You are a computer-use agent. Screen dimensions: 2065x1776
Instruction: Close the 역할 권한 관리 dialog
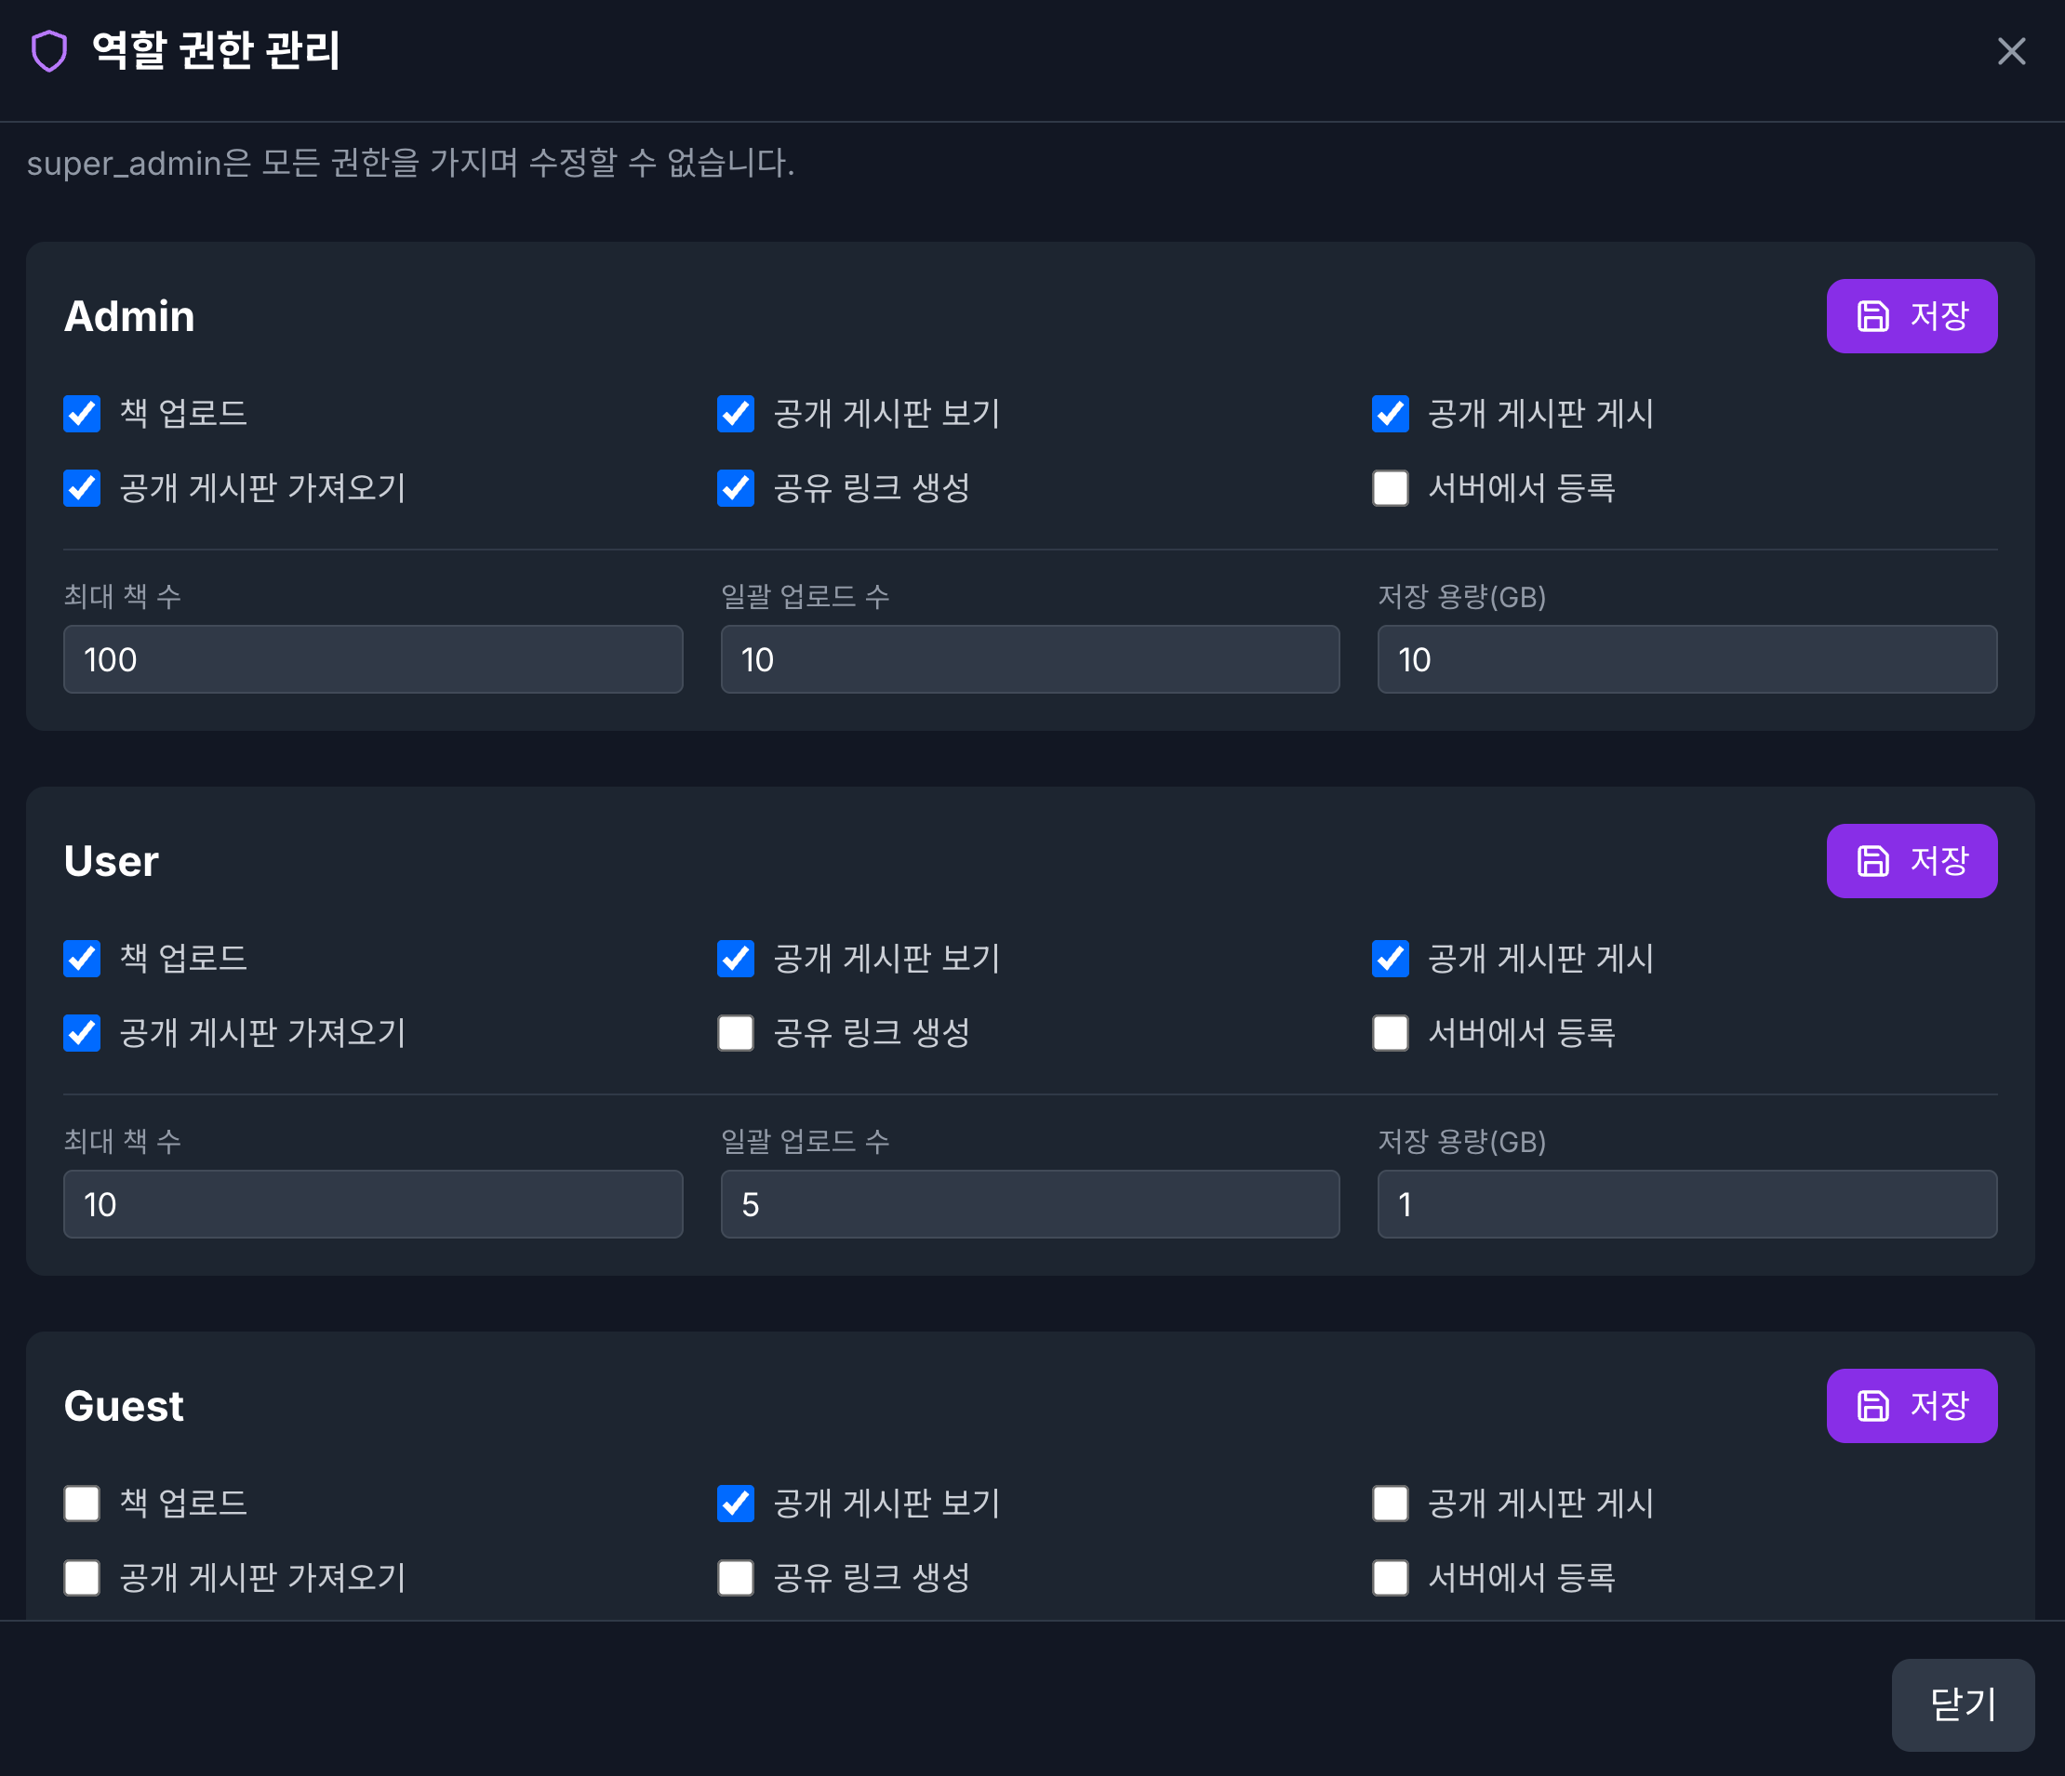[x=2011, y=52]
